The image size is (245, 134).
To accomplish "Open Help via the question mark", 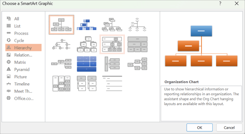I will click(x=220, y=3).
